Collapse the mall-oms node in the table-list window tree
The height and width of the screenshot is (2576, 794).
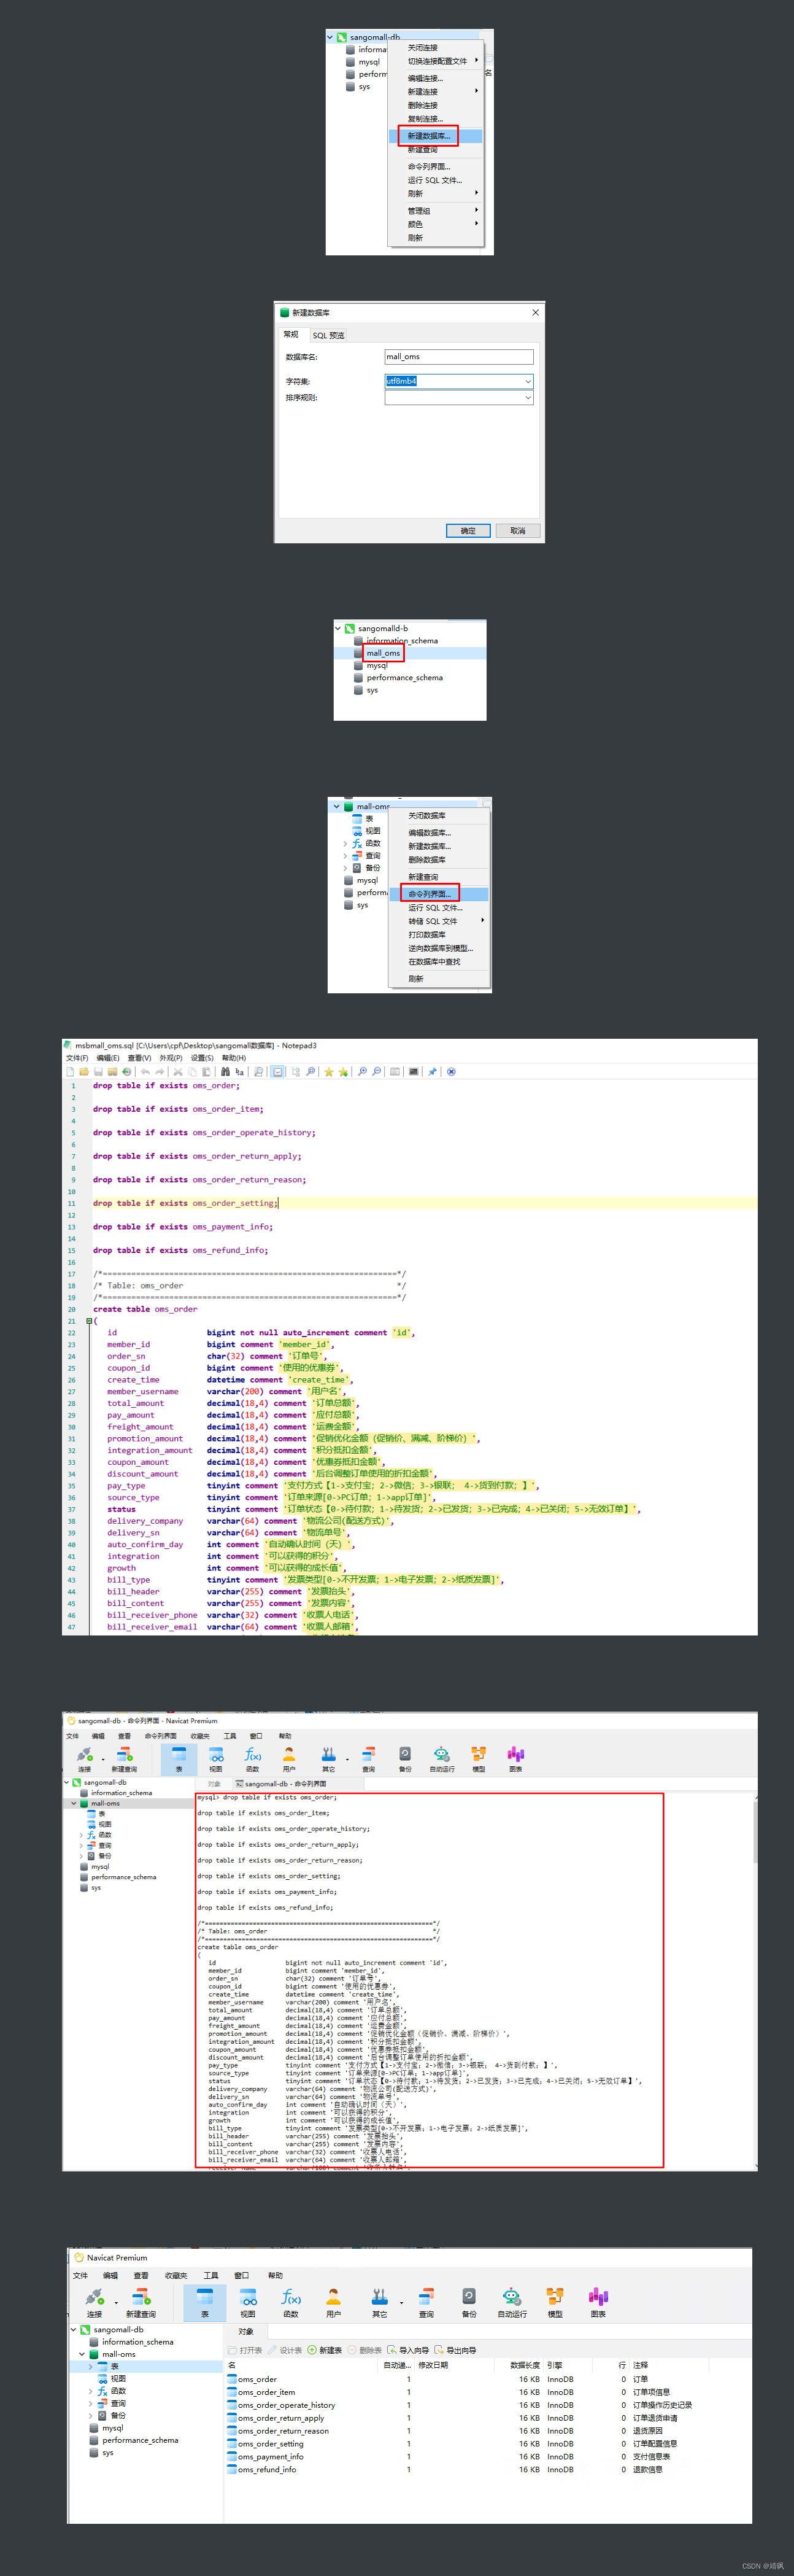pyautogui.click(x=82, y=2354)
